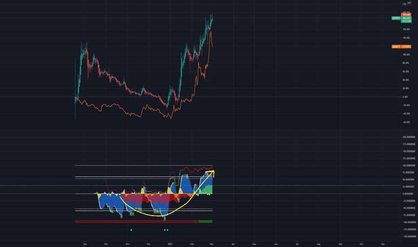Click the -60.00% price scale value
Image resolution: width=418 pixels, height=247 pixels.
click(406, 122)
